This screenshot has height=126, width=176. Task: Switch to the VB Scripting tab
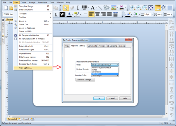(x=112, y=46)
